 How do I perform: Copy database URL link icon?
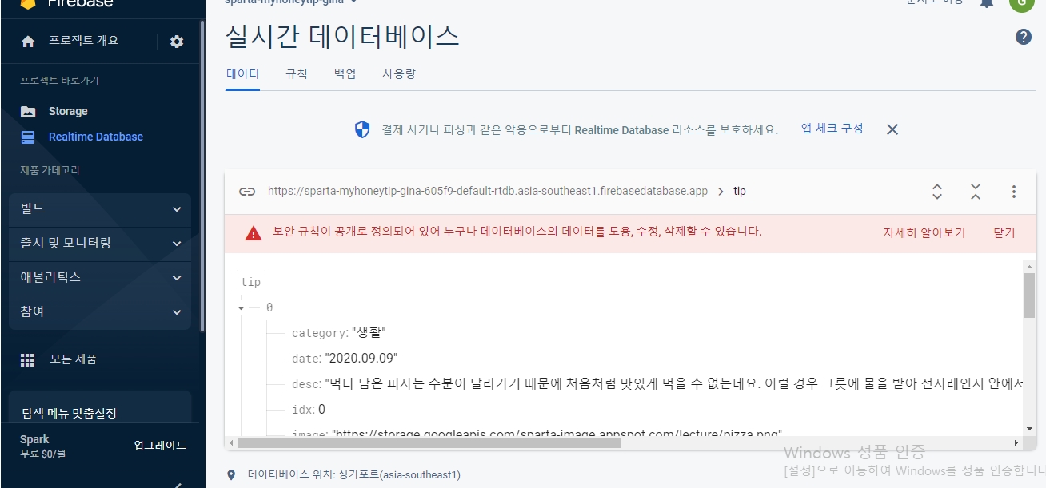[247, 192]
